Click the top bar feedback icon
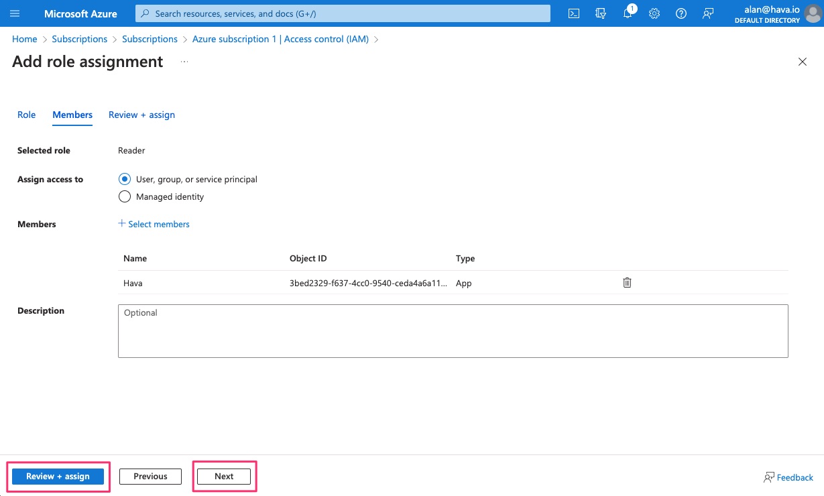This screenshot has width=824, height=496. point(708,13)
